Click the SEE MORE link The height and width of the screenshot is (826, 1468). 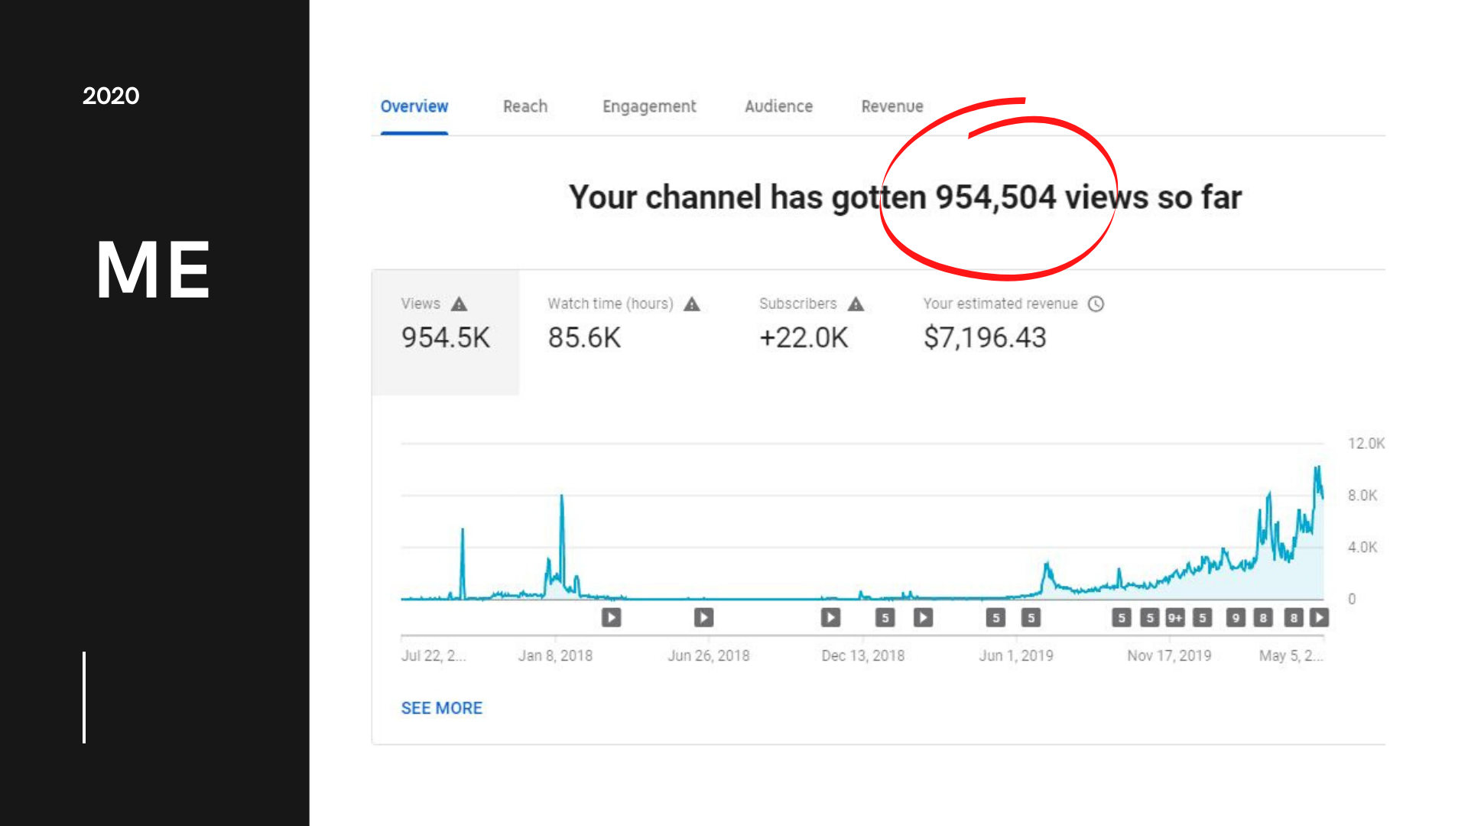[x=442, y=708]
